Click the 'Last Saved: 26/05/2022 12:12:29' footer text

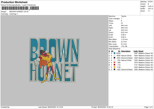(51, 107)
